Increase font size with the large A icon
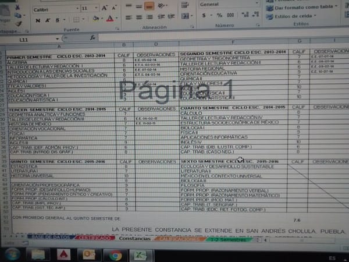The width and height of the screenshot is (349, 262). (x=104, y=8)
